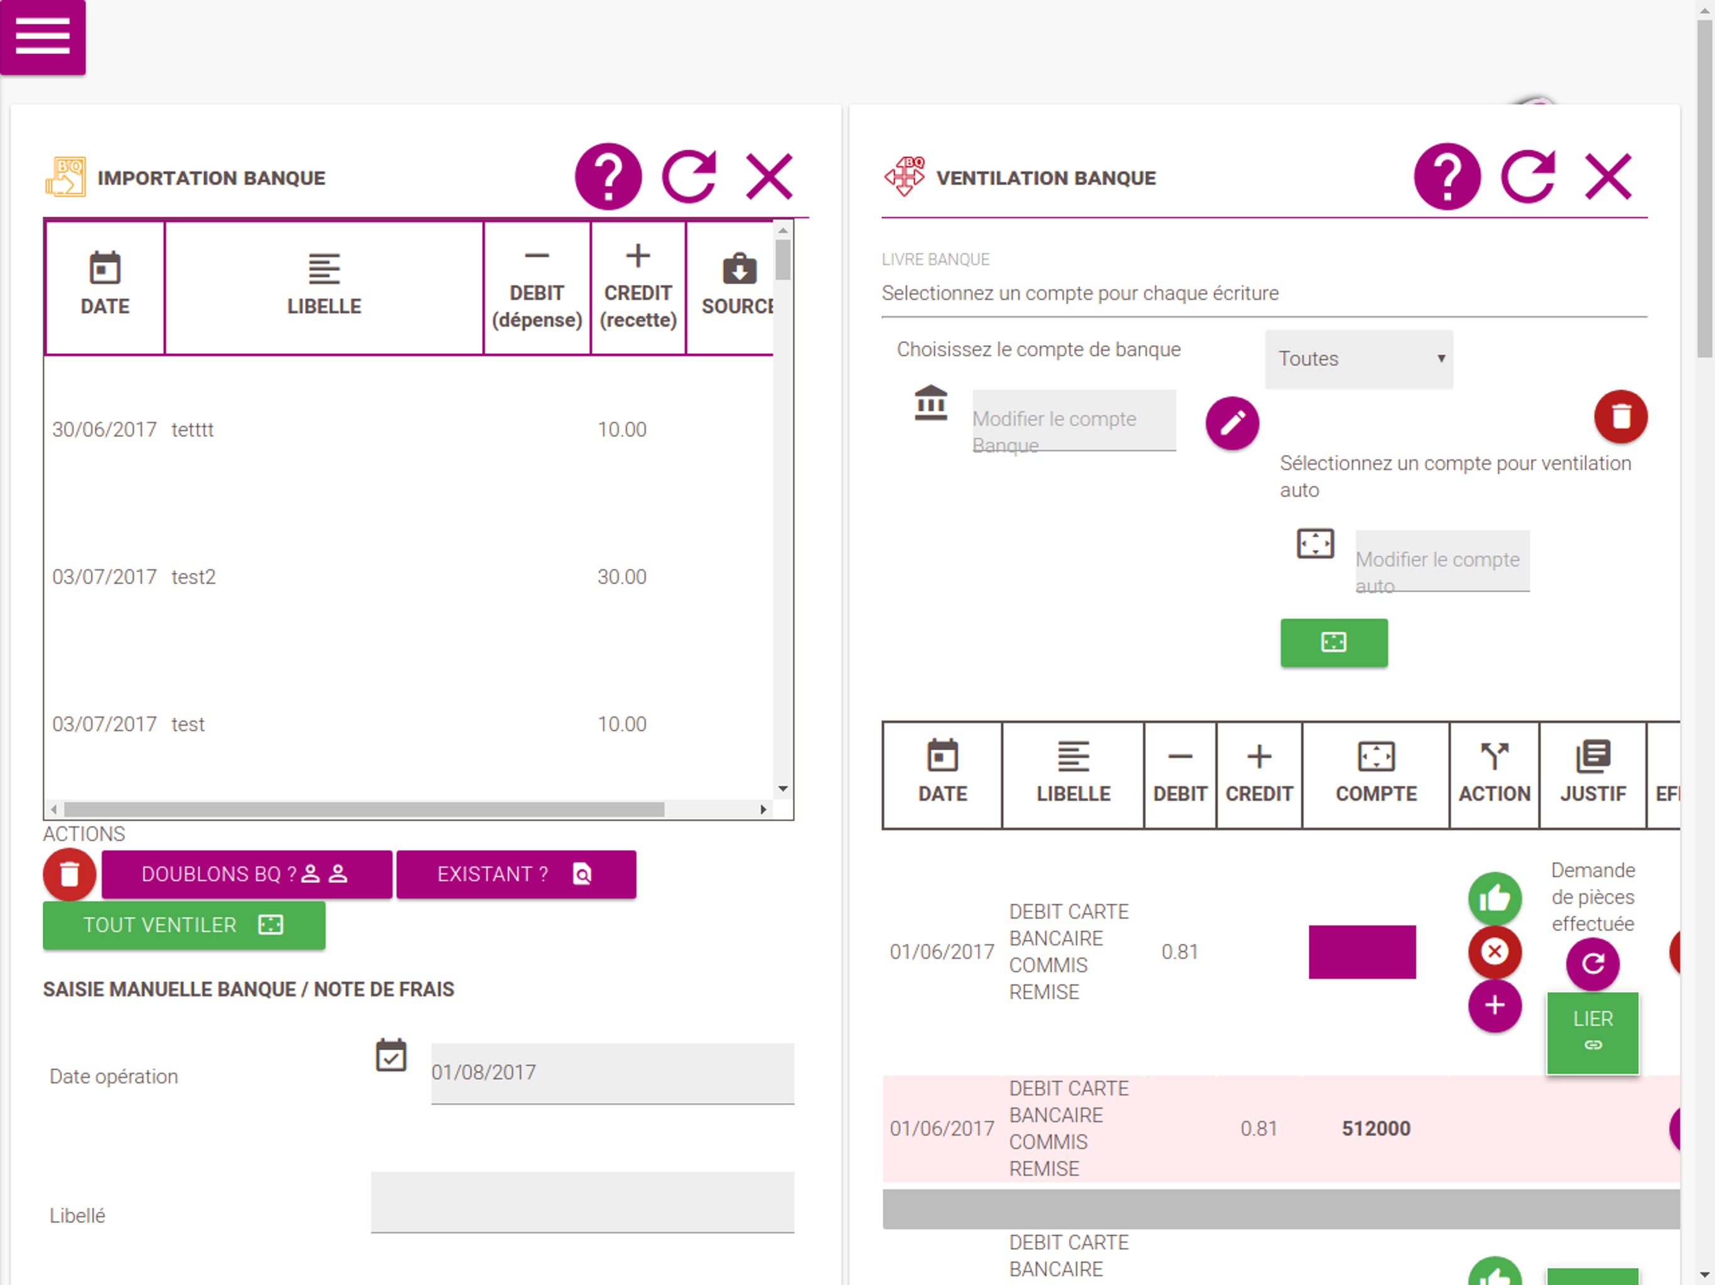Click the DEBIT (dépense) column header

click(x=537, y=287)
